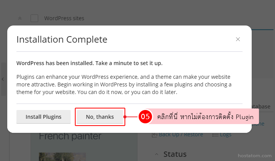Collapse the left sidebar arrow
This screenshot has width=275, height=161.
pyautogui.click(x=3, y=79)
